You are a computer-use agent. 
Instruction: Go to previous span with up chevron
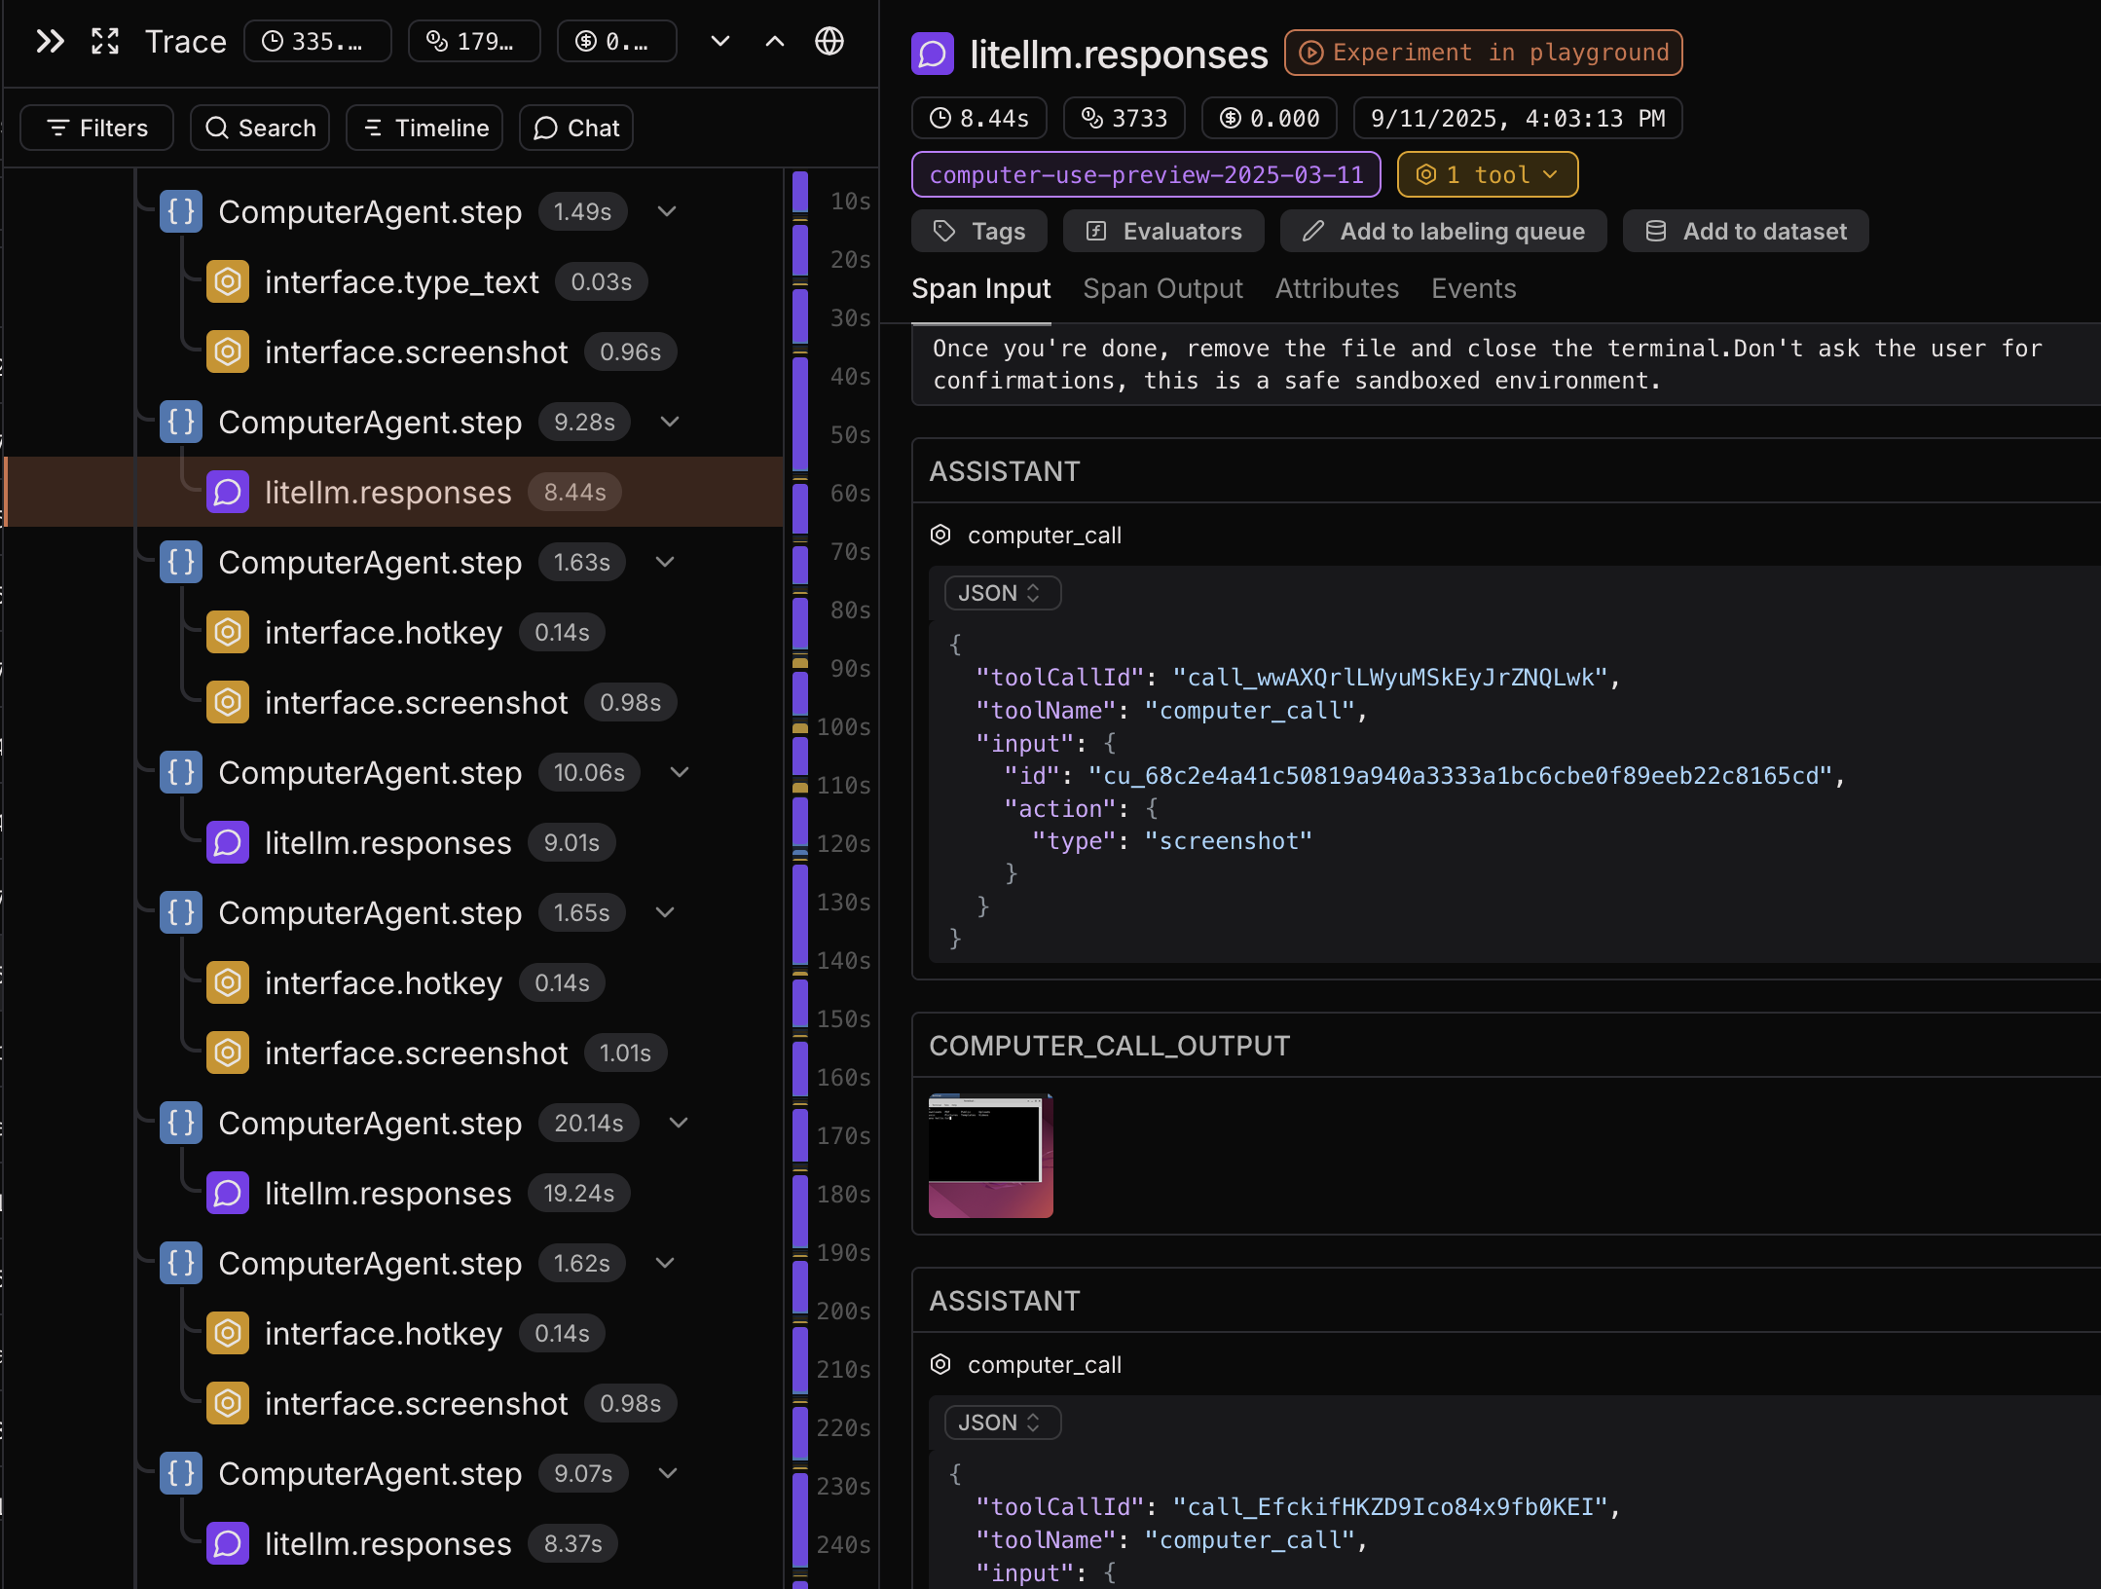[x=775, y=42]
